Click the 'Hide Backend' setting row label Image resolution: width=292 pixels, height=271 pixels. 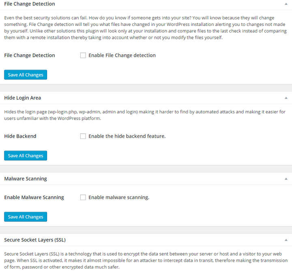pyautogui.click(x=20, y=137)
